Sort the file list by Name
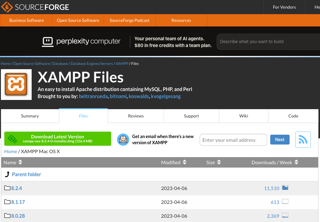The height and width of the screenshot is (222, 320). point(13,162)
